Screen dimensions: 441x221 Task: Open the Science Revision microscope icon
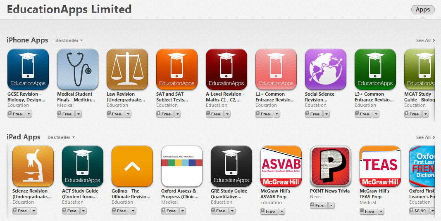[33, 166]
